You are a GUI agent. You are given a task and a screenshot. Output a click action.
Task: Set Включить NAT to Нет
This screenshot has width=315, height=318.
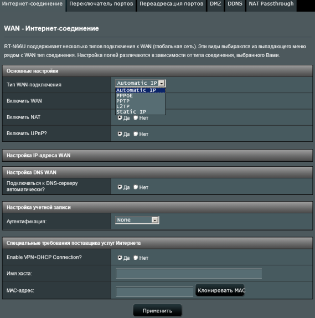pos(136,117)
